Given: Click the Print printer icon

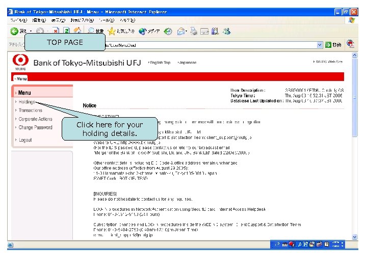Looking at the screenshot, I should [x=194, y=31].
